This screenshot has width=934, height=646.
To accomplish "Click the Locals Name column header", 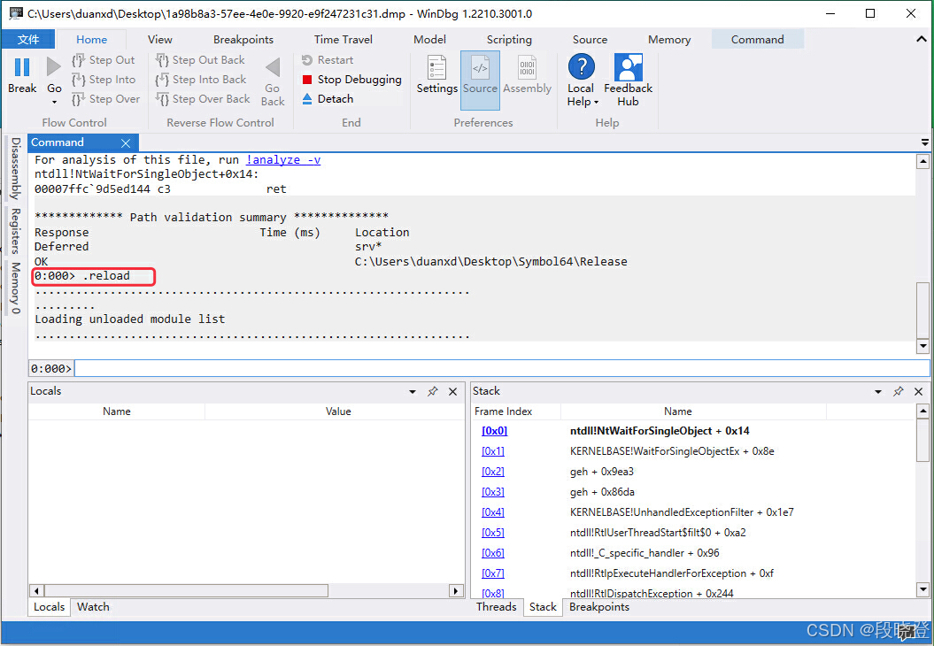I will (117, 411).
